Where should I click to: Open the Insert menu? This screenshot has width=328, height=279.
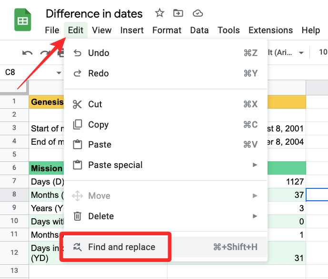coord(132,30)
